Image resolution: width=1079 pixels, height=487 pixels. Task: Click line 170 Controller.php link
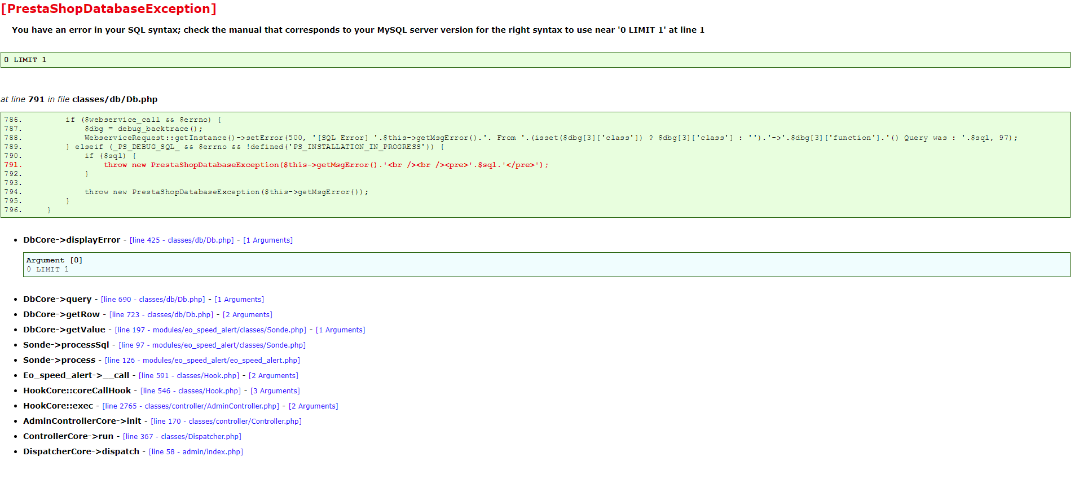pos(226,422)
